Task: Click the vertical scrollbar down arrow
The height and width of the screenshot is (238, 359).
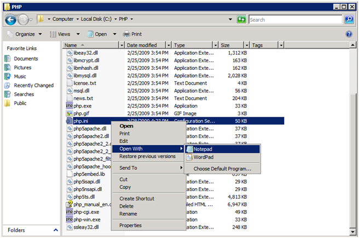Action: 353,232
